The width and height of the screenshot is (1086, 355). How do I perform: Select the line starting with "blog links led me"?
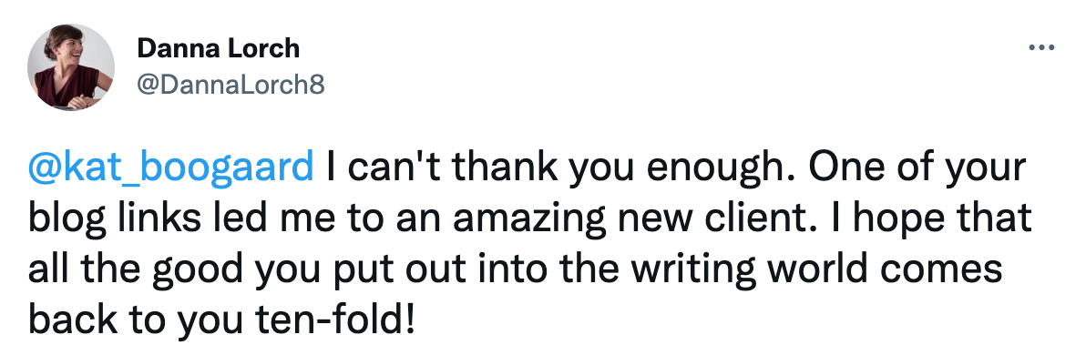(x=530, y=219)
